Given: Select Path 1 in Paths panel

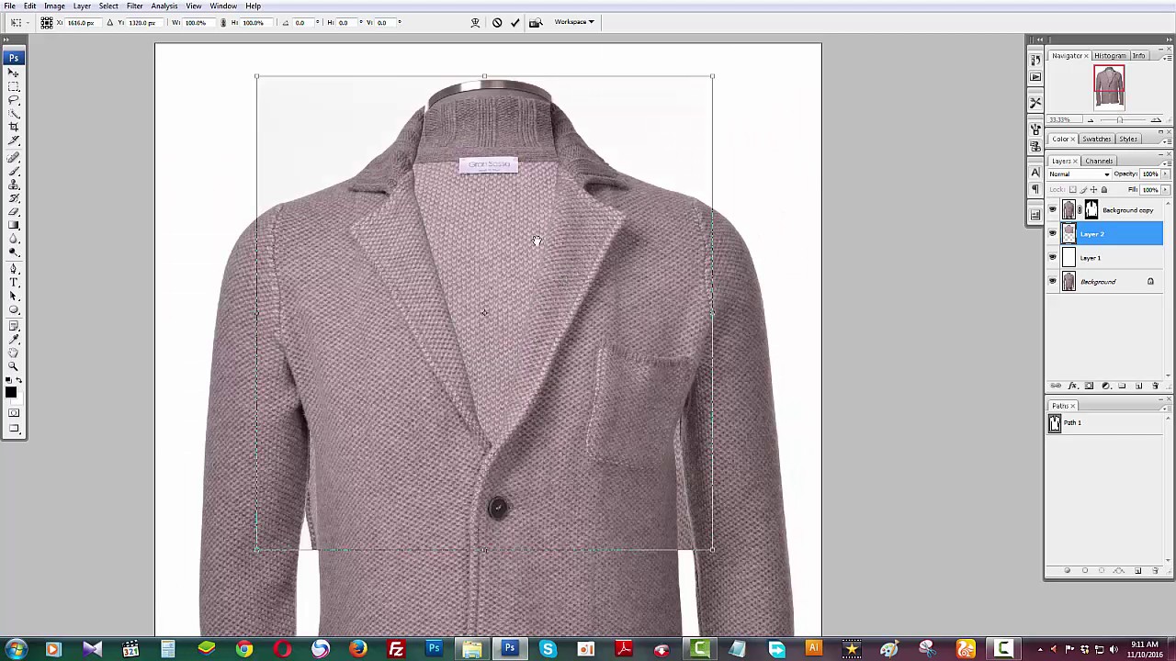Looking at the screenshot, I should tap(1107, 423).
